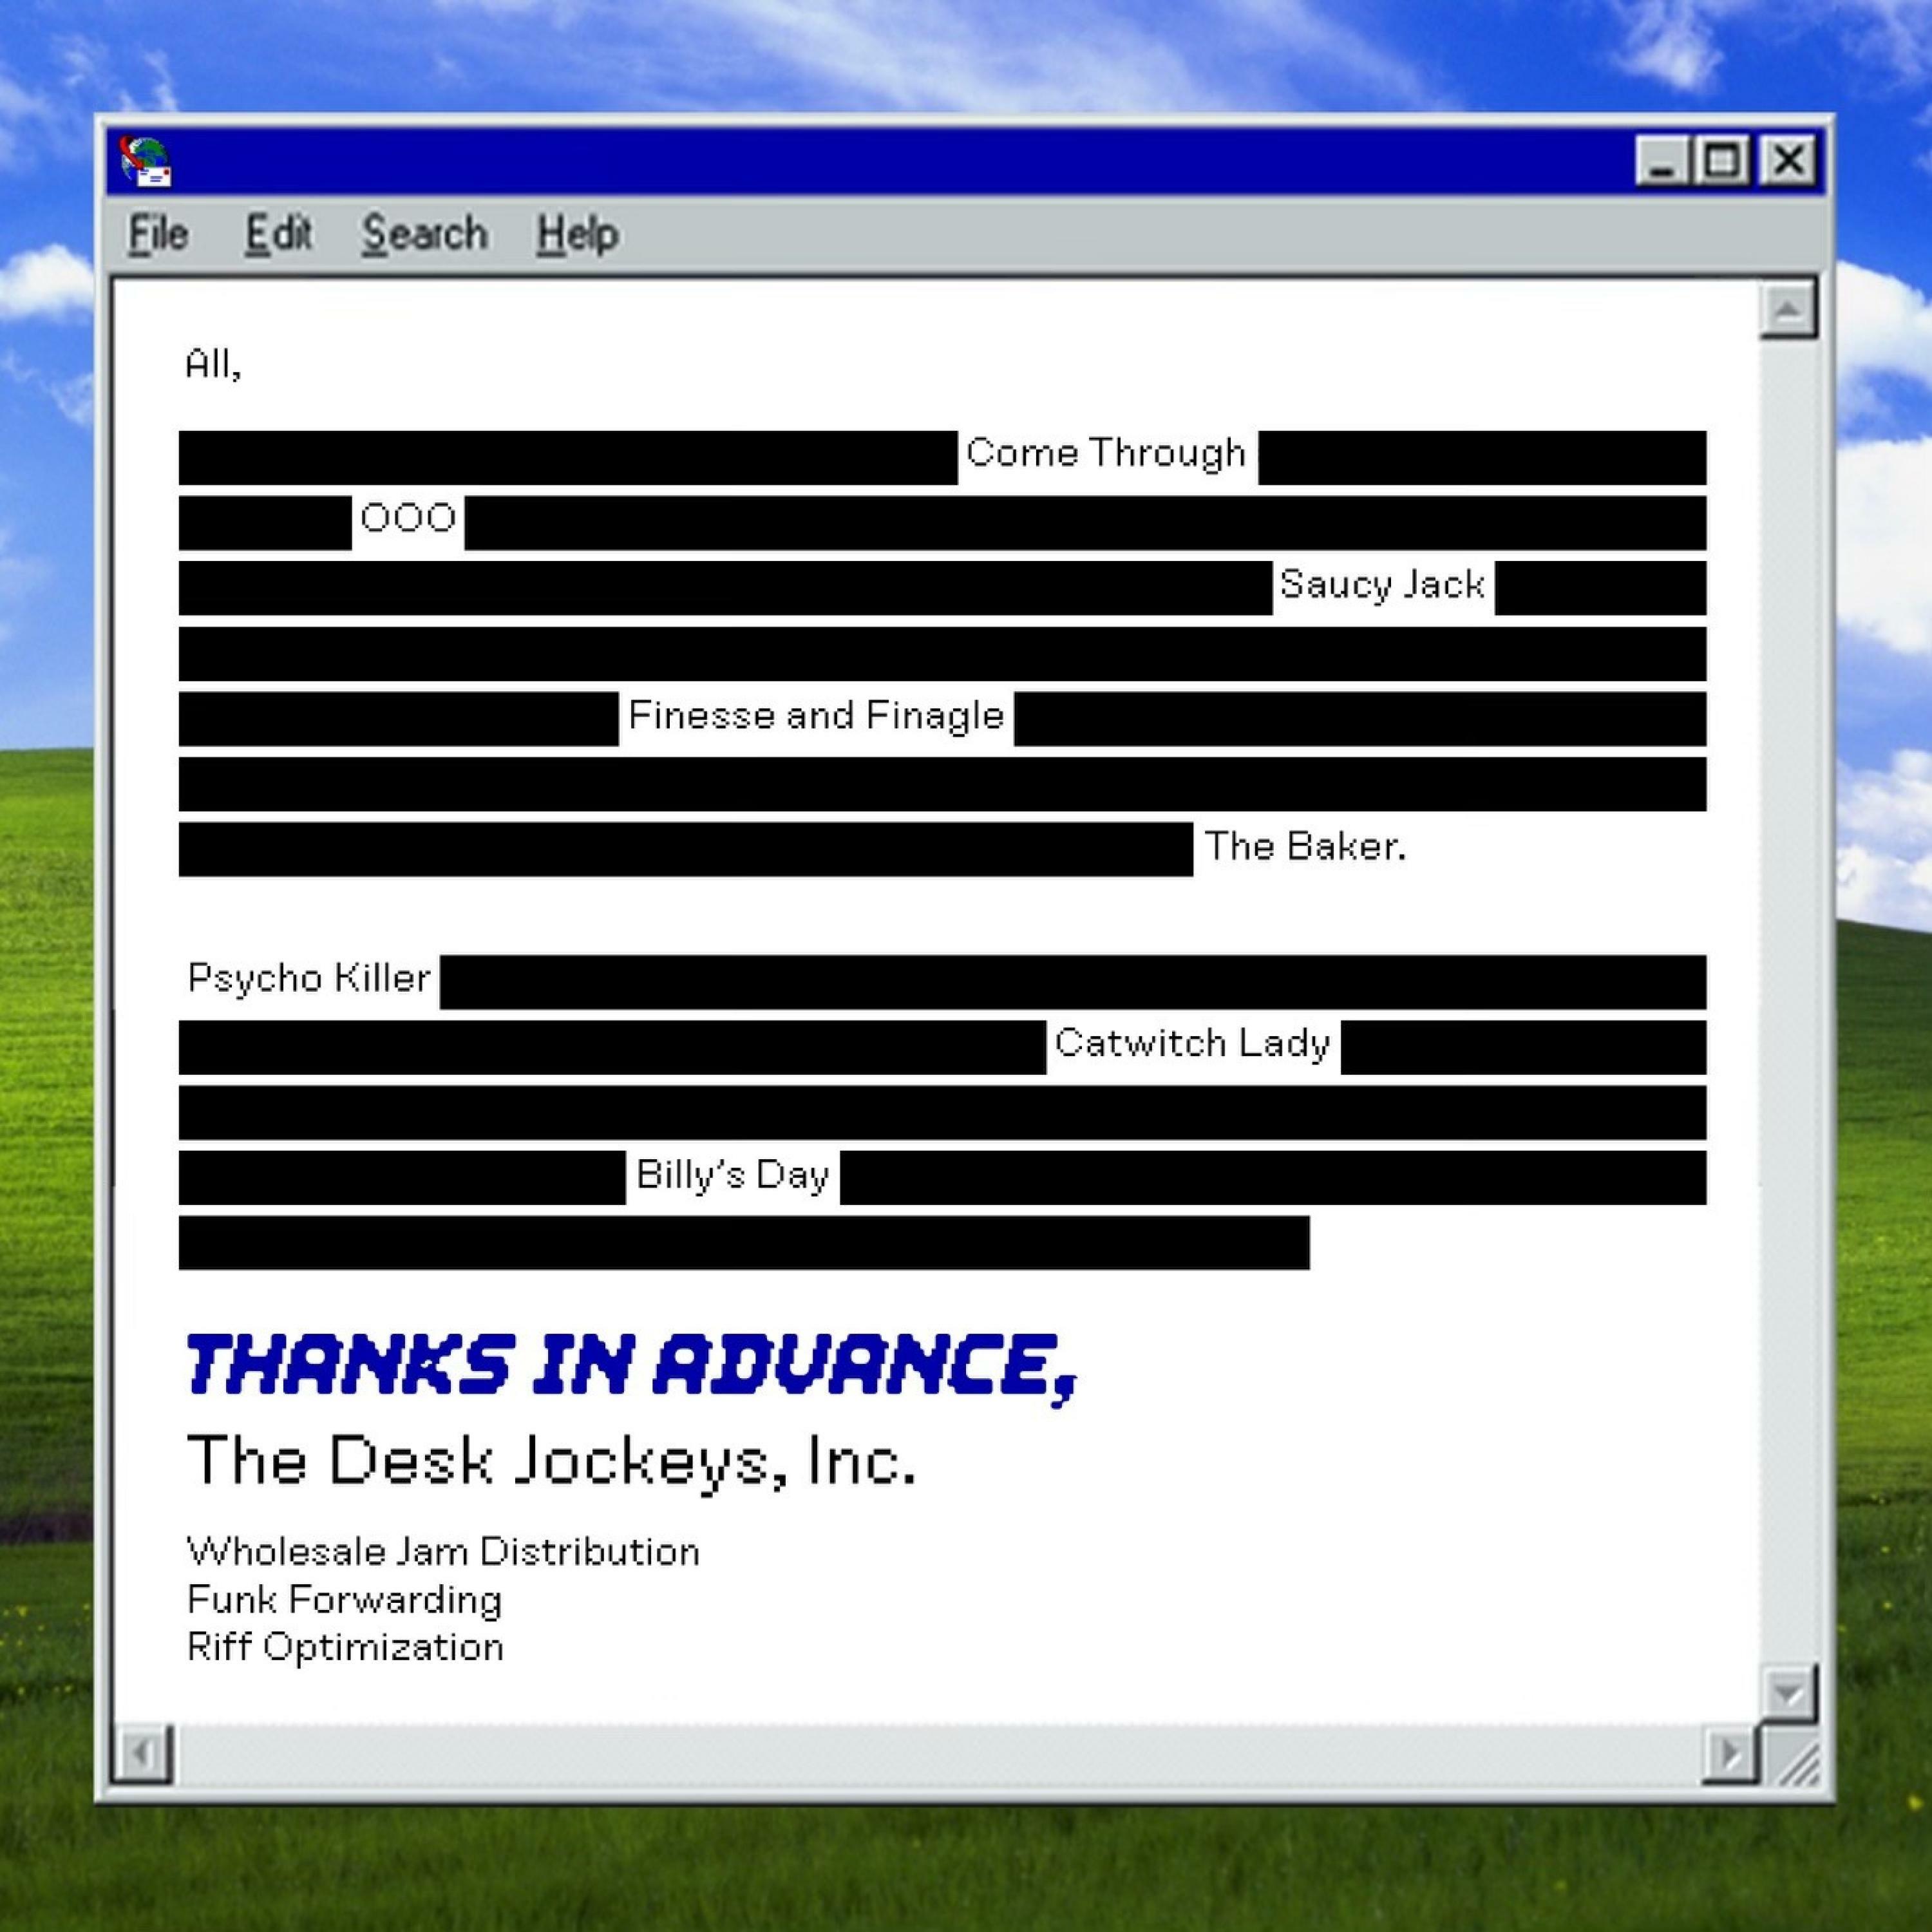Click the text 'Saucy Jack'
This screenshot has width=1932, height=1932.
point(1383,584)
